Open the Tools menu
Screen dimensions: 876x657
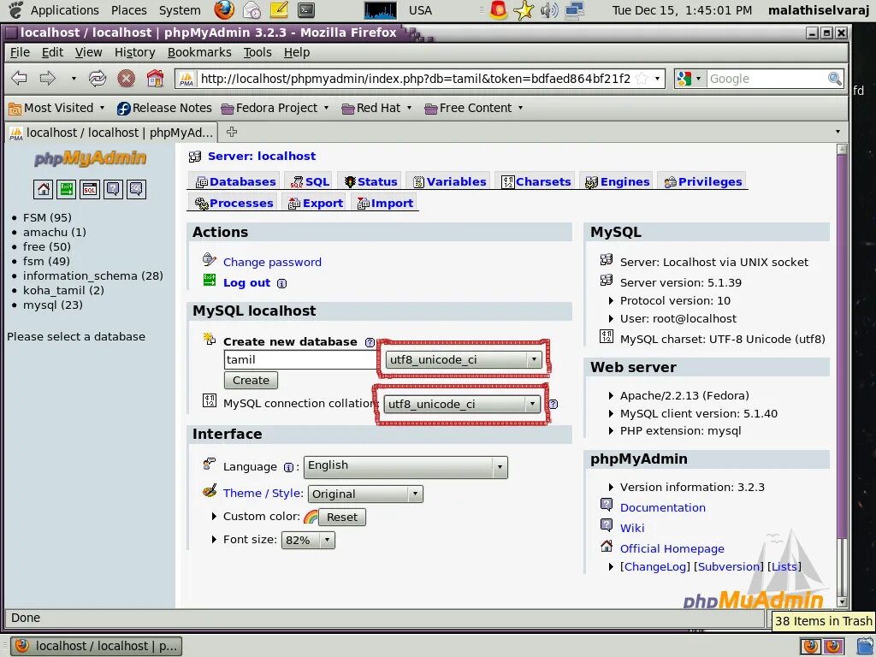click(257, 52)
